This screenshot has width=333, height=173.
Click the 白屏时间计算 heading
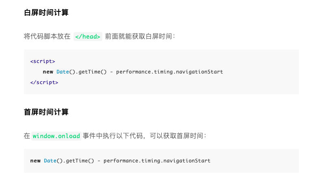[x=46, y=13]
